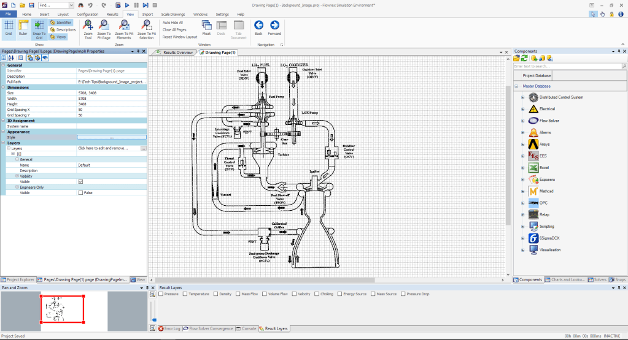
Task: Enable Snap To Grid tool
Action: (39, 28)
